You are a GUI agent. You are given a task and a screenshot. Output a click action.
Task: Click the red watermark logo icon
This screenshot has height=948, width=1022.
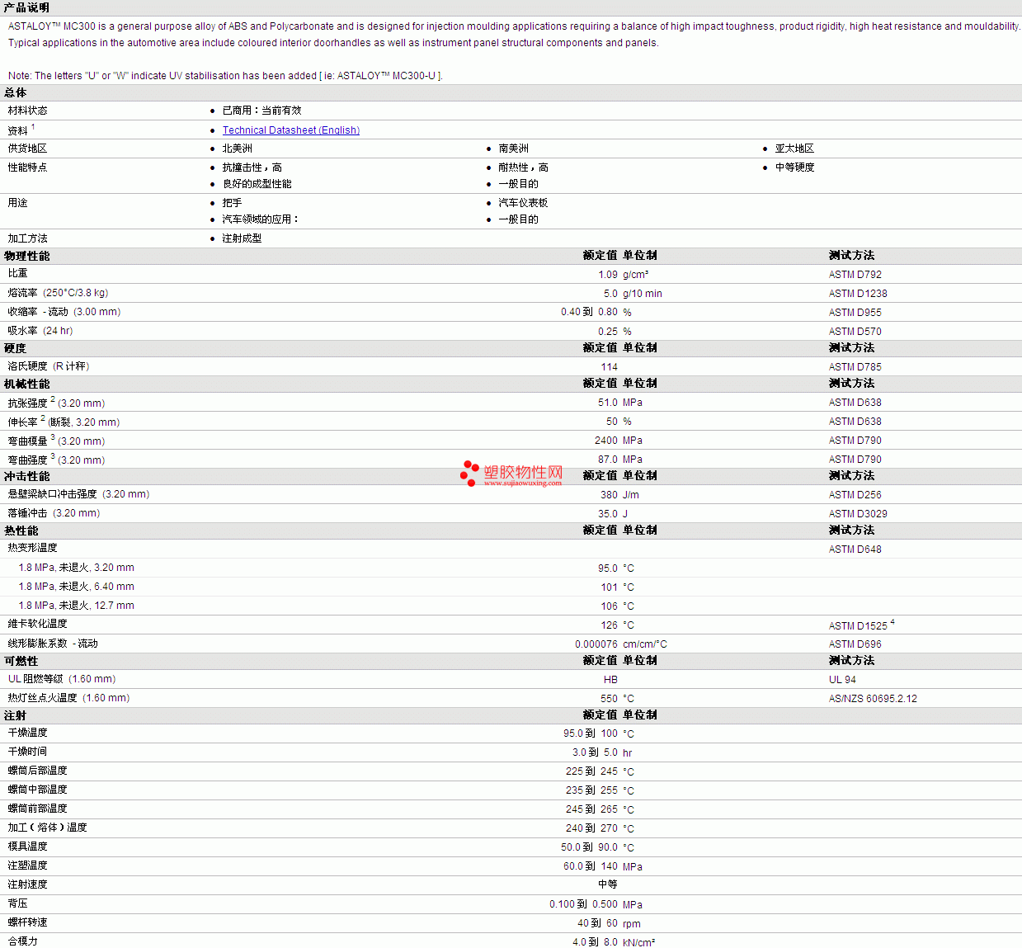(469, 474)
